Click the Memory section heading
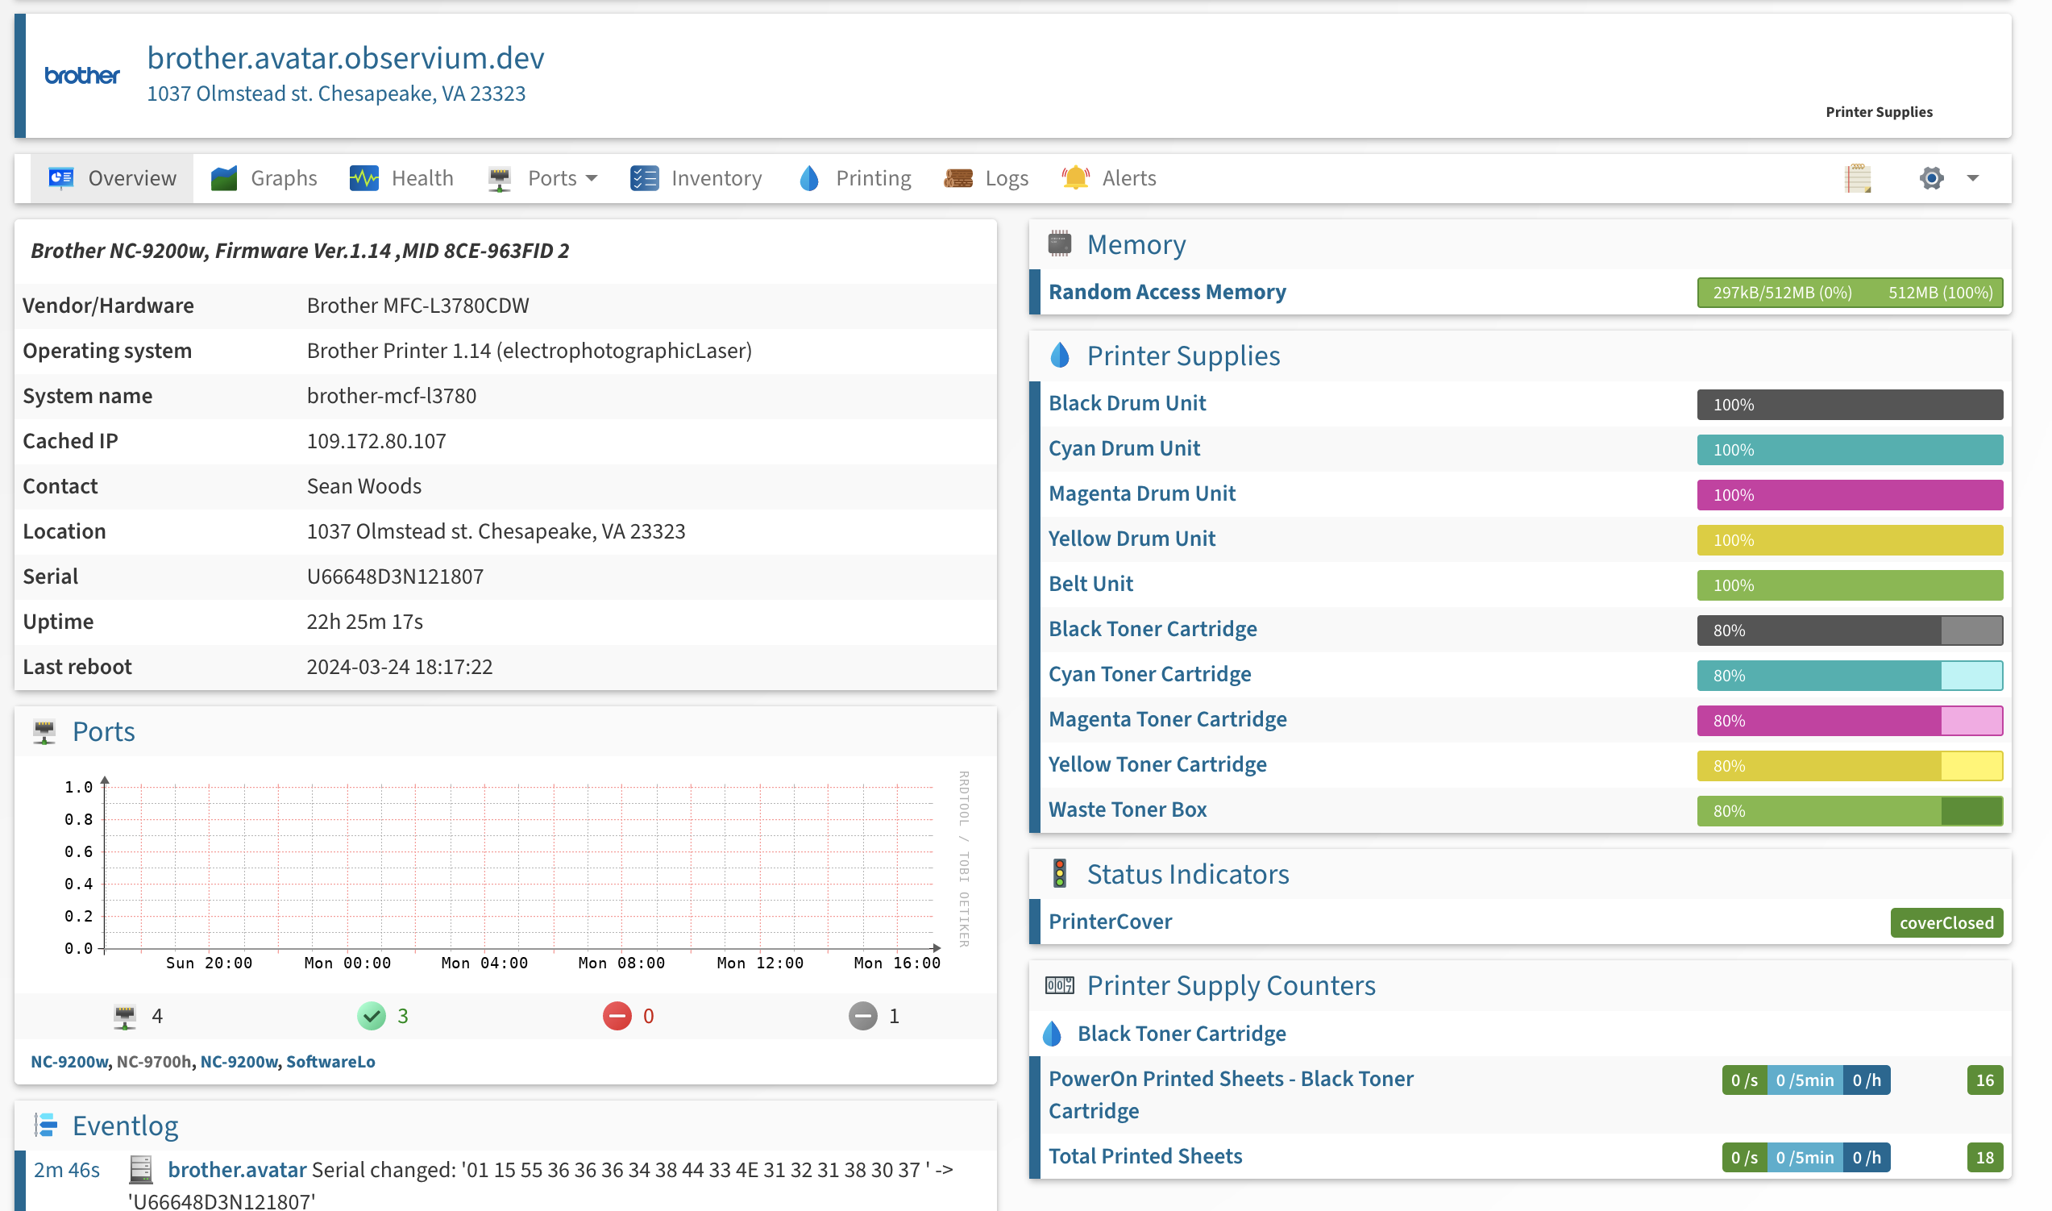 1136,244
